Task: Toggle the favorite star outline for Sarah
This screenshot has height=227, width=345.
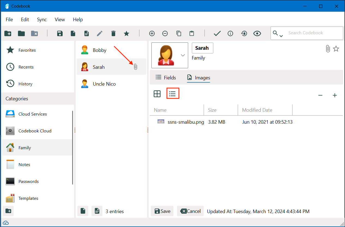Action: tap(336, 49)
